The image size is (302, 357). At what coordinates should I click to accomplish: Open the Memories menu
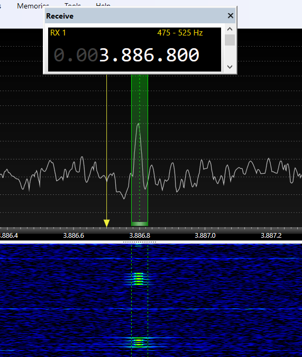[x=33, y=6]
